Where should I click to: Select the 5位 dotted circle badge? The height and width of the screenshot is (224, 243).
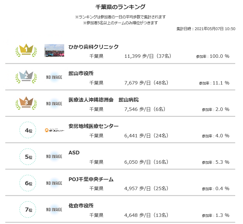click(28, 157)
